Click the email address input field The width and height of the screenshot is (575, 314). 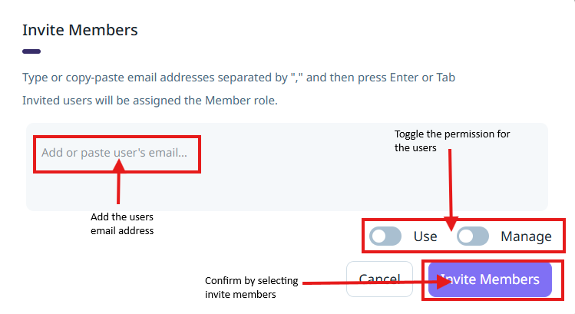(x=114, y=153)
